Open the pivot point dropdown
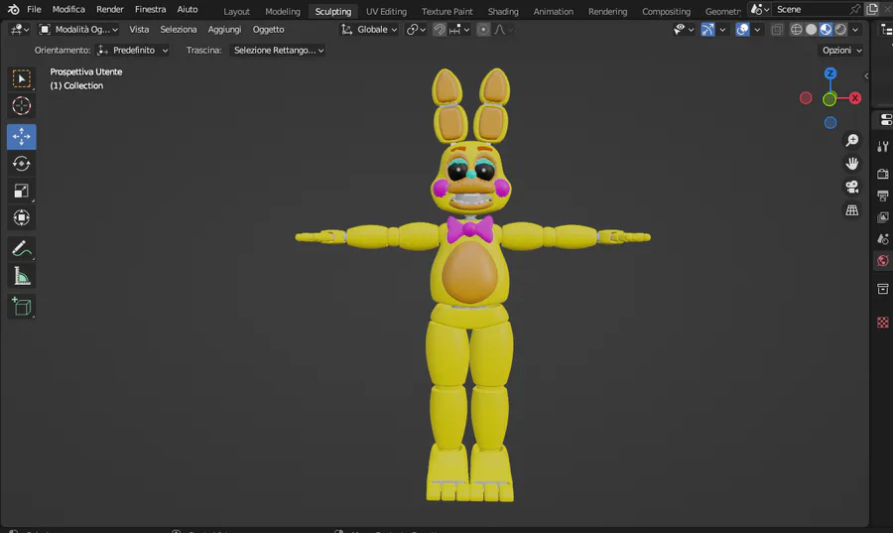The height and width of the screenshot is (533, 893). [x=416, y=30]
